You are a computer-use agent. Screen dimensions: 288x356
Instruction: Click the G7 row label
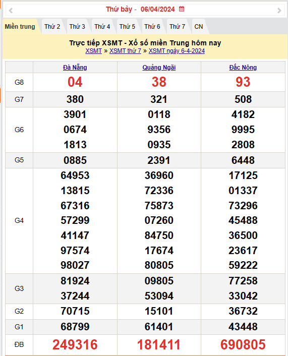(19, 99)
